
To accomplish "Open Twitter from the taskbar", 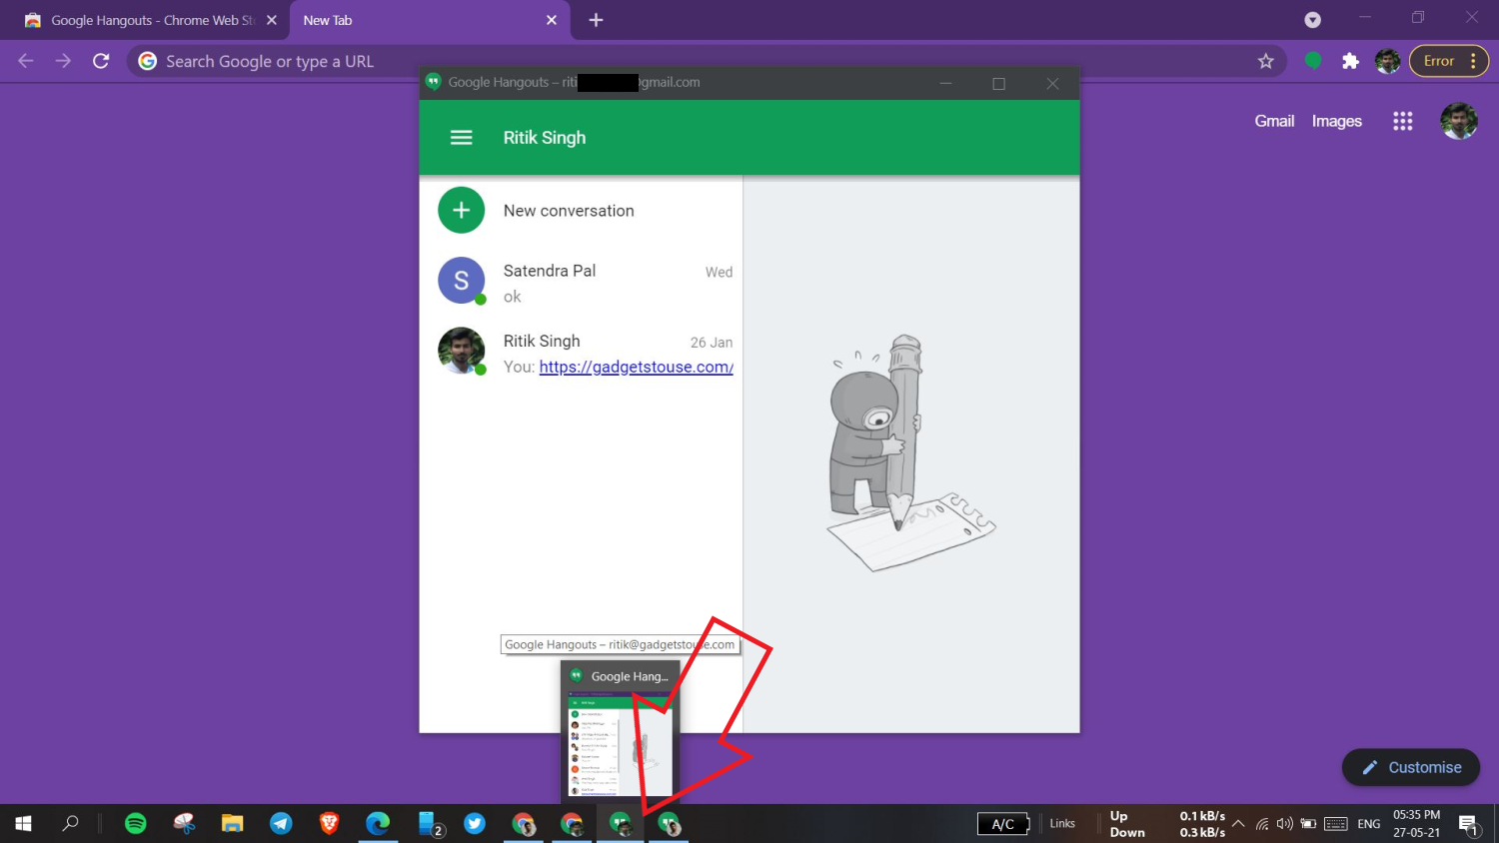I will (475, 823).
